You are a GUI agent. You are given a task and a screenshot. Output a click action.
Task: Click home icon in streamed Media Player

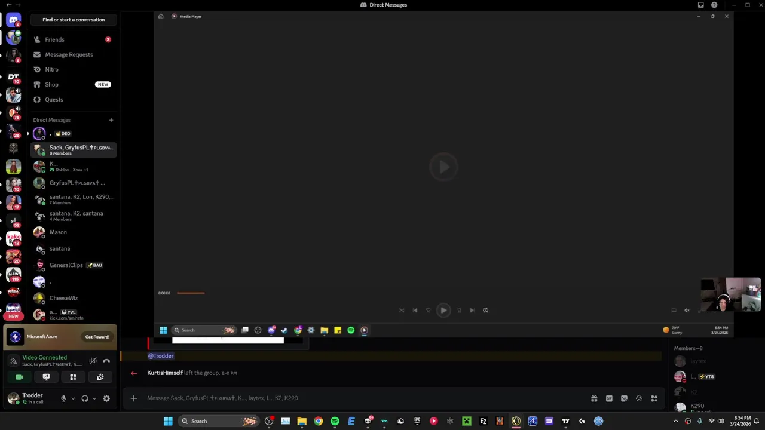tap(161, 16)
